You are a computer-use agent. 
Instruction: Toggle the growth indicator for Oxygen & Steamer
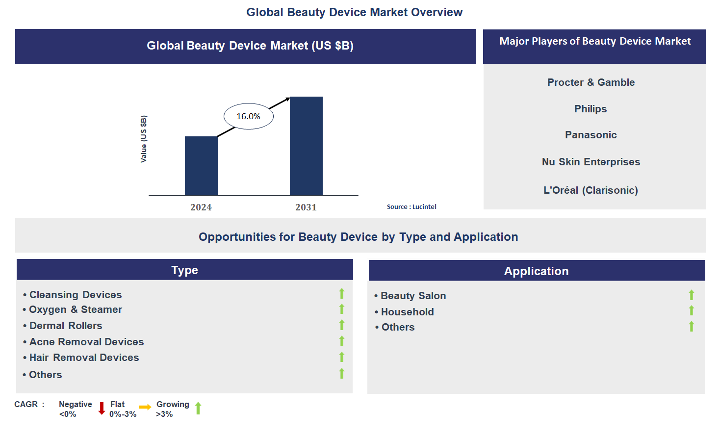pyautogui.click(x=341, y=309)
